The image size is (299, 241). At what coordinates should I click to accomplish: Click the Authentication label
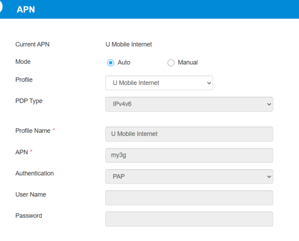(x=35, y=173)
